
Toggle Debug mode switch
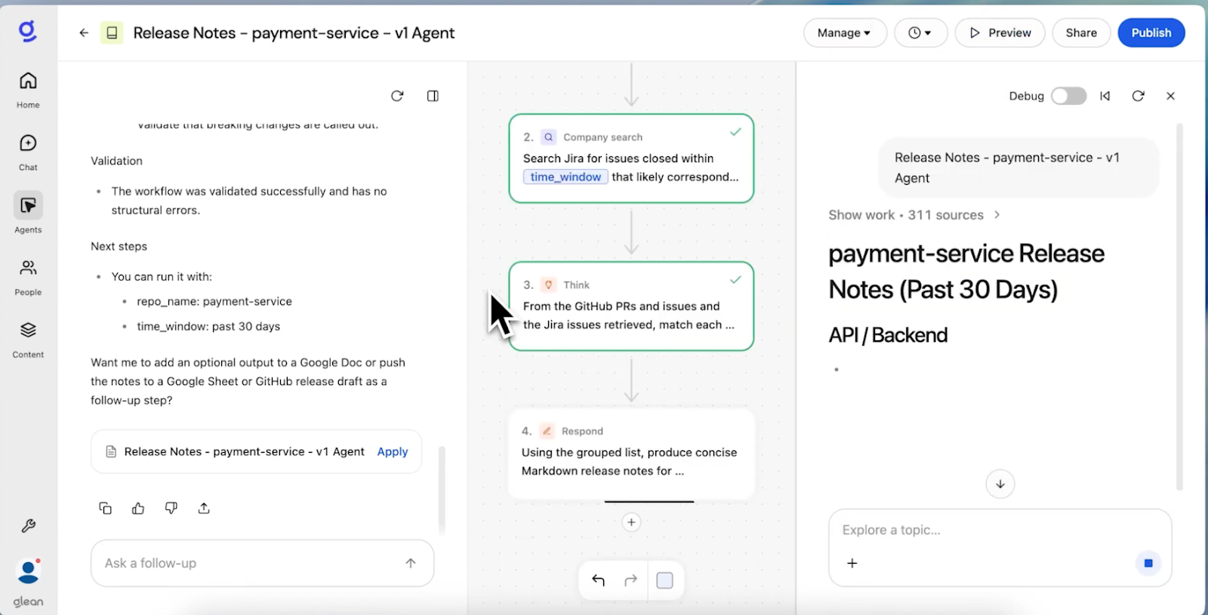click(1069, 96)
